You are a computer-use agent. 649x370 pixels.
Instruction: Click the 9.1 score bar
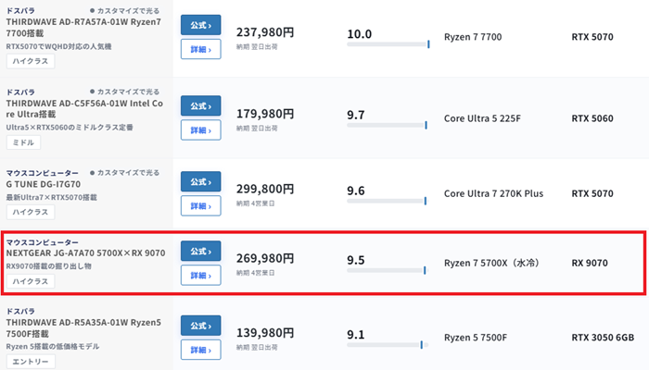388,345
